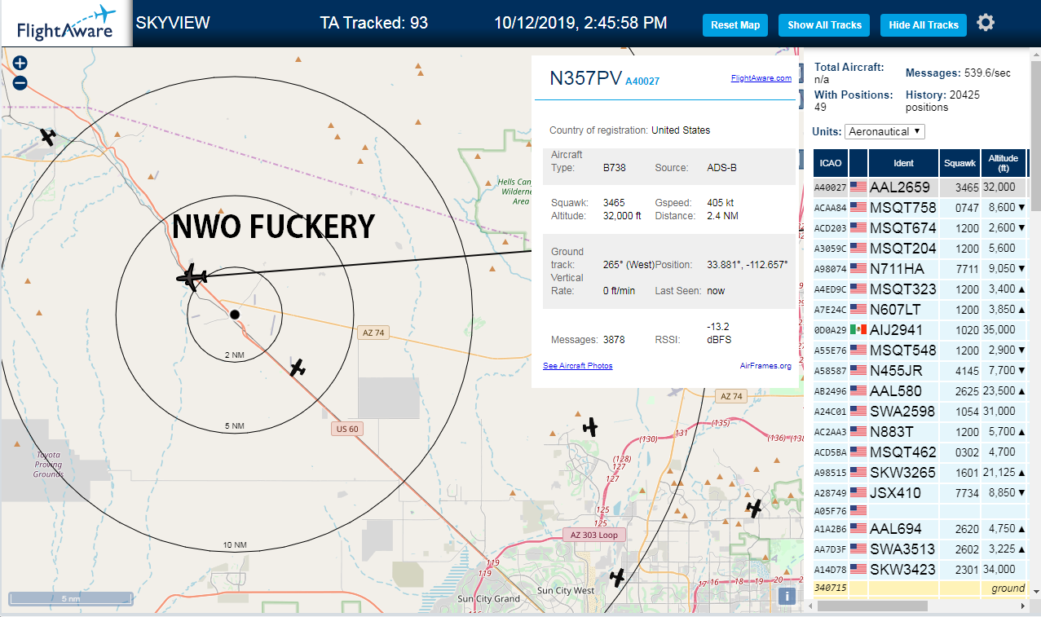Open the See Aircraft Photos link
The image size is (1041, 617).
click(578, 366)
